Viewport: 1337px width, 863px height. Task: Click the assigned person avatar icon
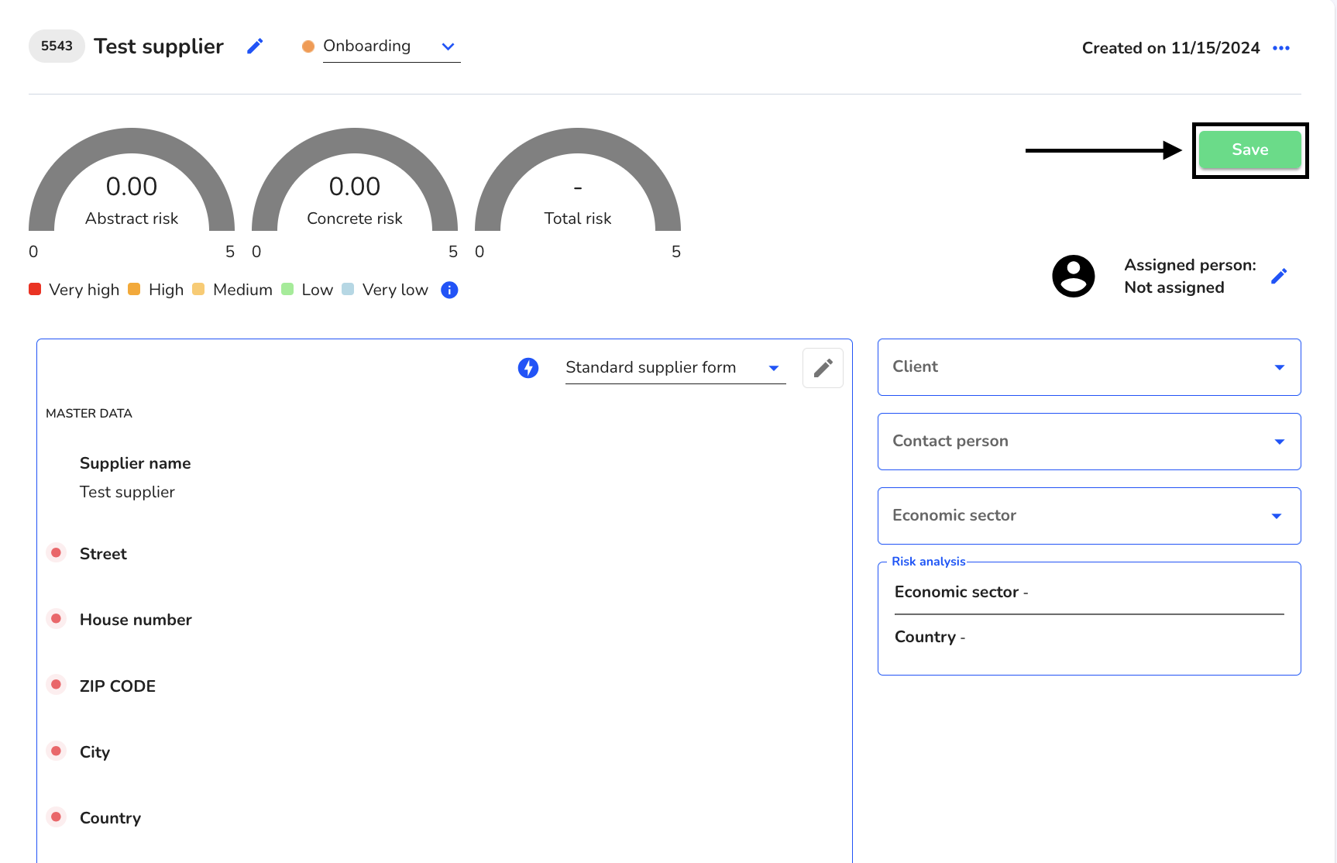1073,276
